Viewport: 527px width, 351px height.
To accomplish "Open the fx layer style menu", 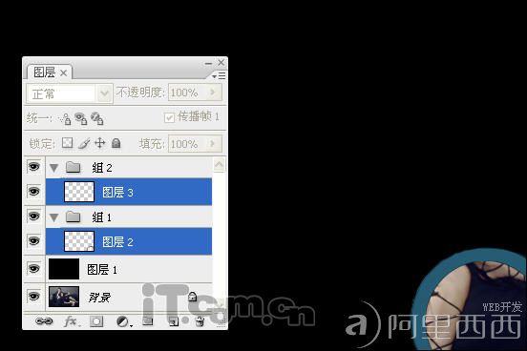I will pyautogui.click(x=72, y=321).
